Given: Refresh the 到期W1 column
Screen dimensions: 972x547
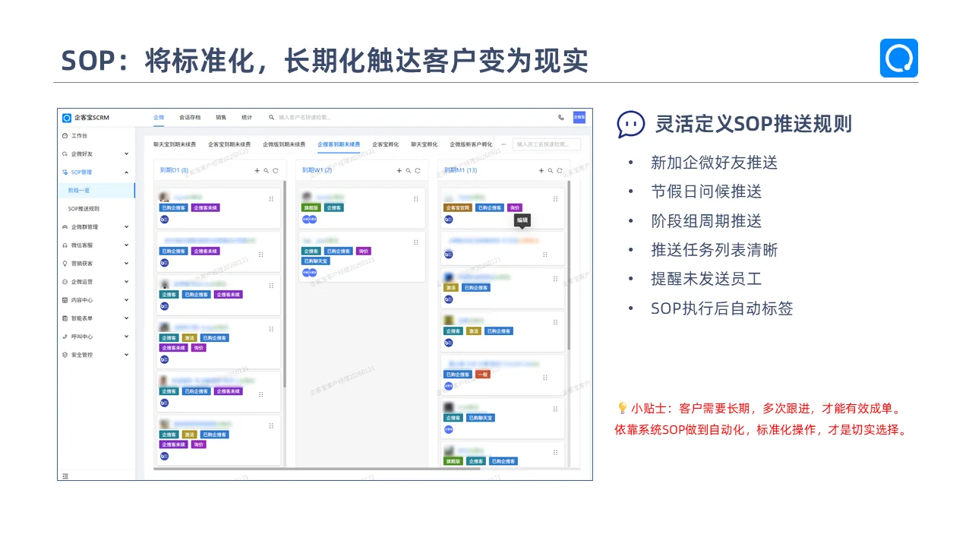Looking at the screenshot, I should [x=418, y=171].
